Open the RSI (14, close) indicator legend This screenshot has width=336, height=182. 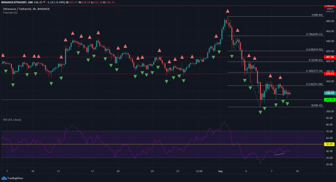point(12,119)
